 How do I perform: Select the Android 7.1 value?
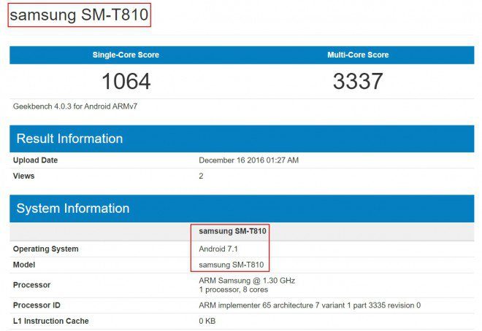point(219,249)
